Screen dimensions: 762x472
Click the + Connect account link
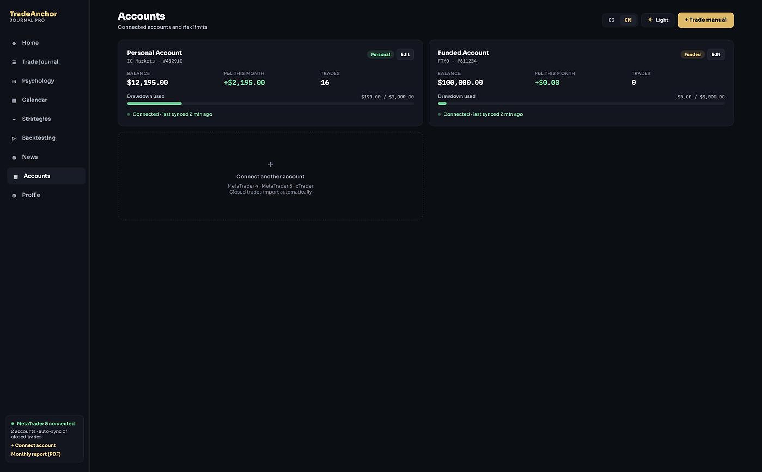click(33, 445)
